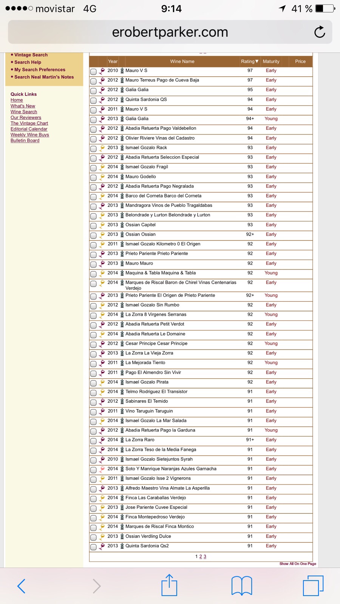Open the Safari tabs switcher icon

(313, 586)
